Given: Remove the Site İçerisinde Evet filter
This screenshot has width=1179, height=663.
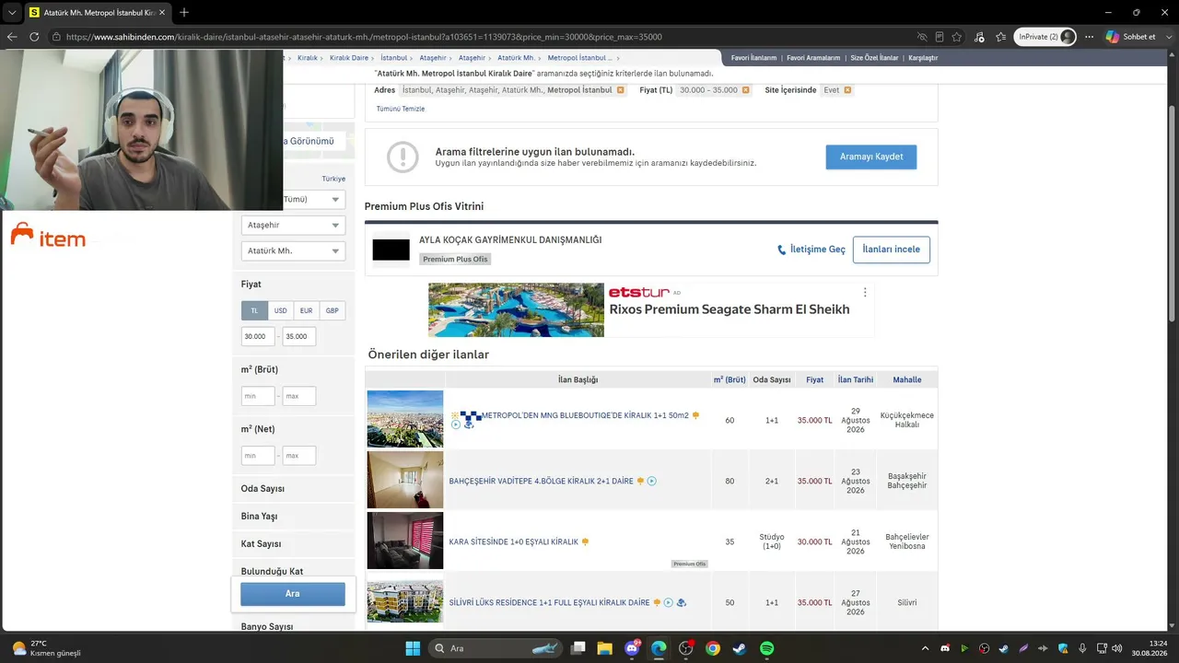Looking at the screenshot, I should (847, 90).
